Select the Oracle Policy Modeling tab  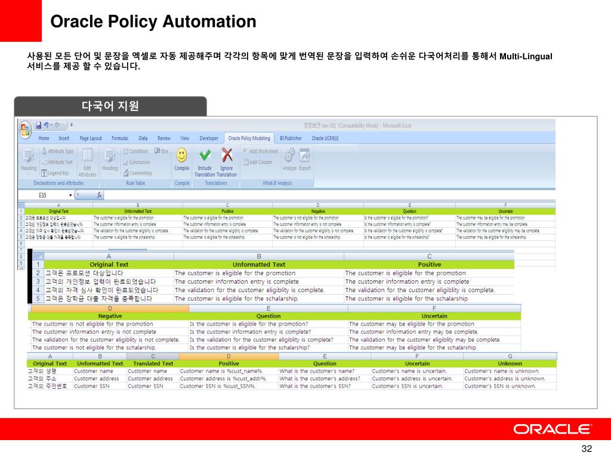click(x=249, y=138)
